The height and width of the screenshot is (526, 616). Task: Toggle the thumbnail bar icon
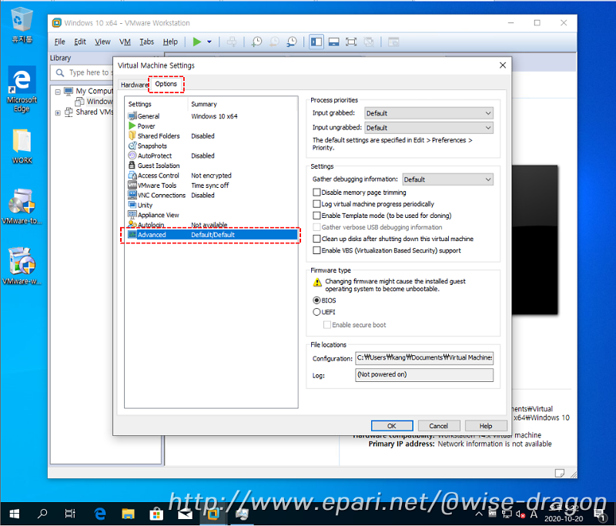coord(333,42)
